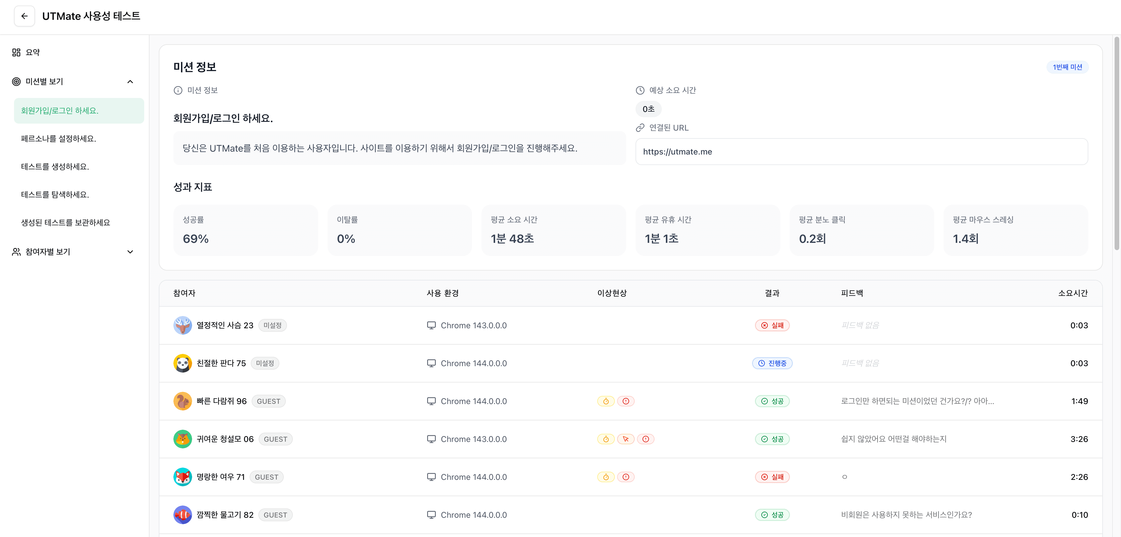
Task: Click the panda avatar of 친절한 판다 75
Action: 183,363
